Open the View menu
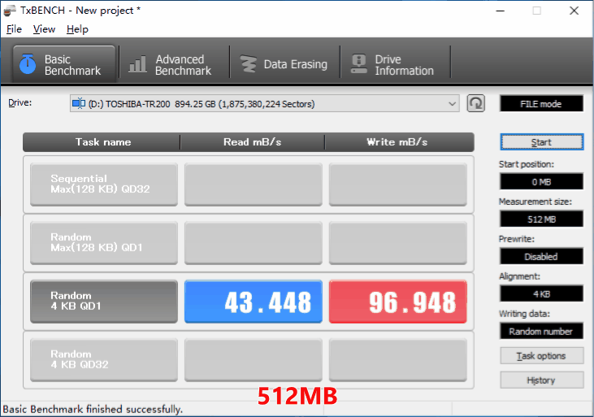The width and height of the screenshot is (594, 417). point(44,29)
